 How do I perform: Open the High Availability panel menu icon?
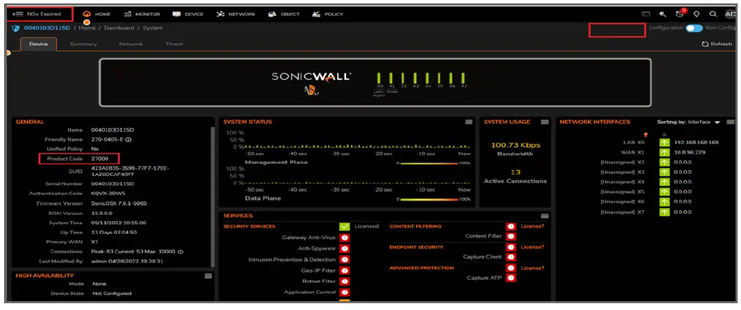click(x=208, y=275)
